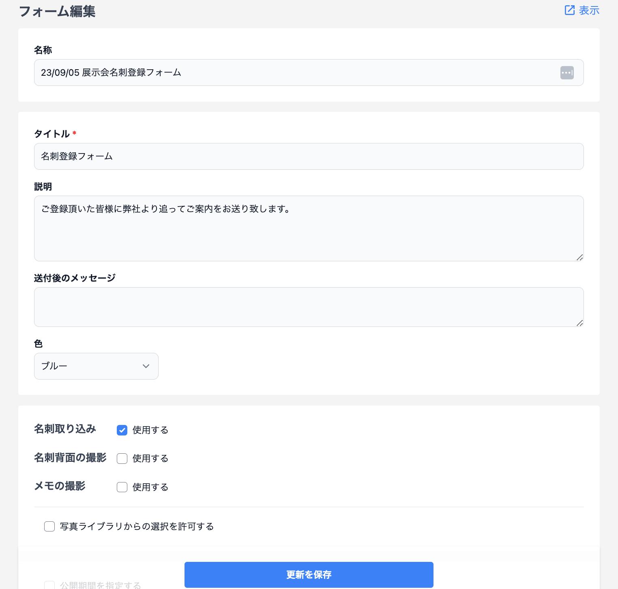The height and width of the screenshot is (589, 618).
Task: Click the password-manager icon in 名称 field
Action: coord(567,73)
